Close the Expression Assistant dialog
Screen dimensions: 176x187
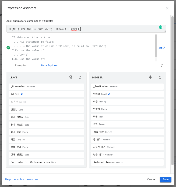(x=167, y=8)
